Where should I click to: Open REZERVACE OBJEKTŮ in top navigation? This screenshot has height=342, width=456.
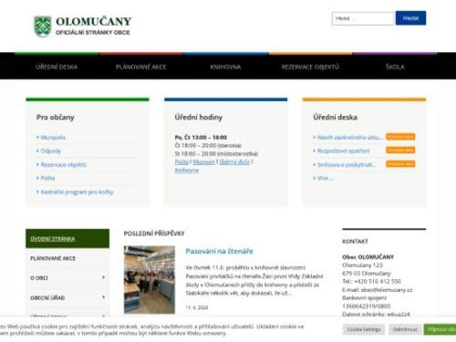pos(310,67)
